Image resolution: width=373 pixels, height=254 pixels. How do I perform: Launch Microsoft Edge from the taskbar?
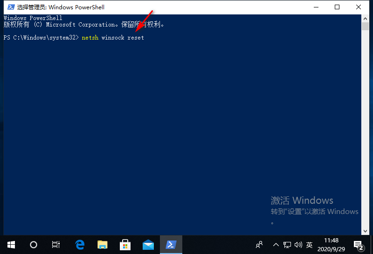[x=80, y=244]
